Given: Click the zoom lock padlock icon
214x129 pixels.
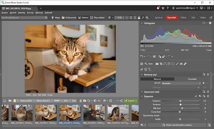Looking at the screenshot, I should click(139, 18).
